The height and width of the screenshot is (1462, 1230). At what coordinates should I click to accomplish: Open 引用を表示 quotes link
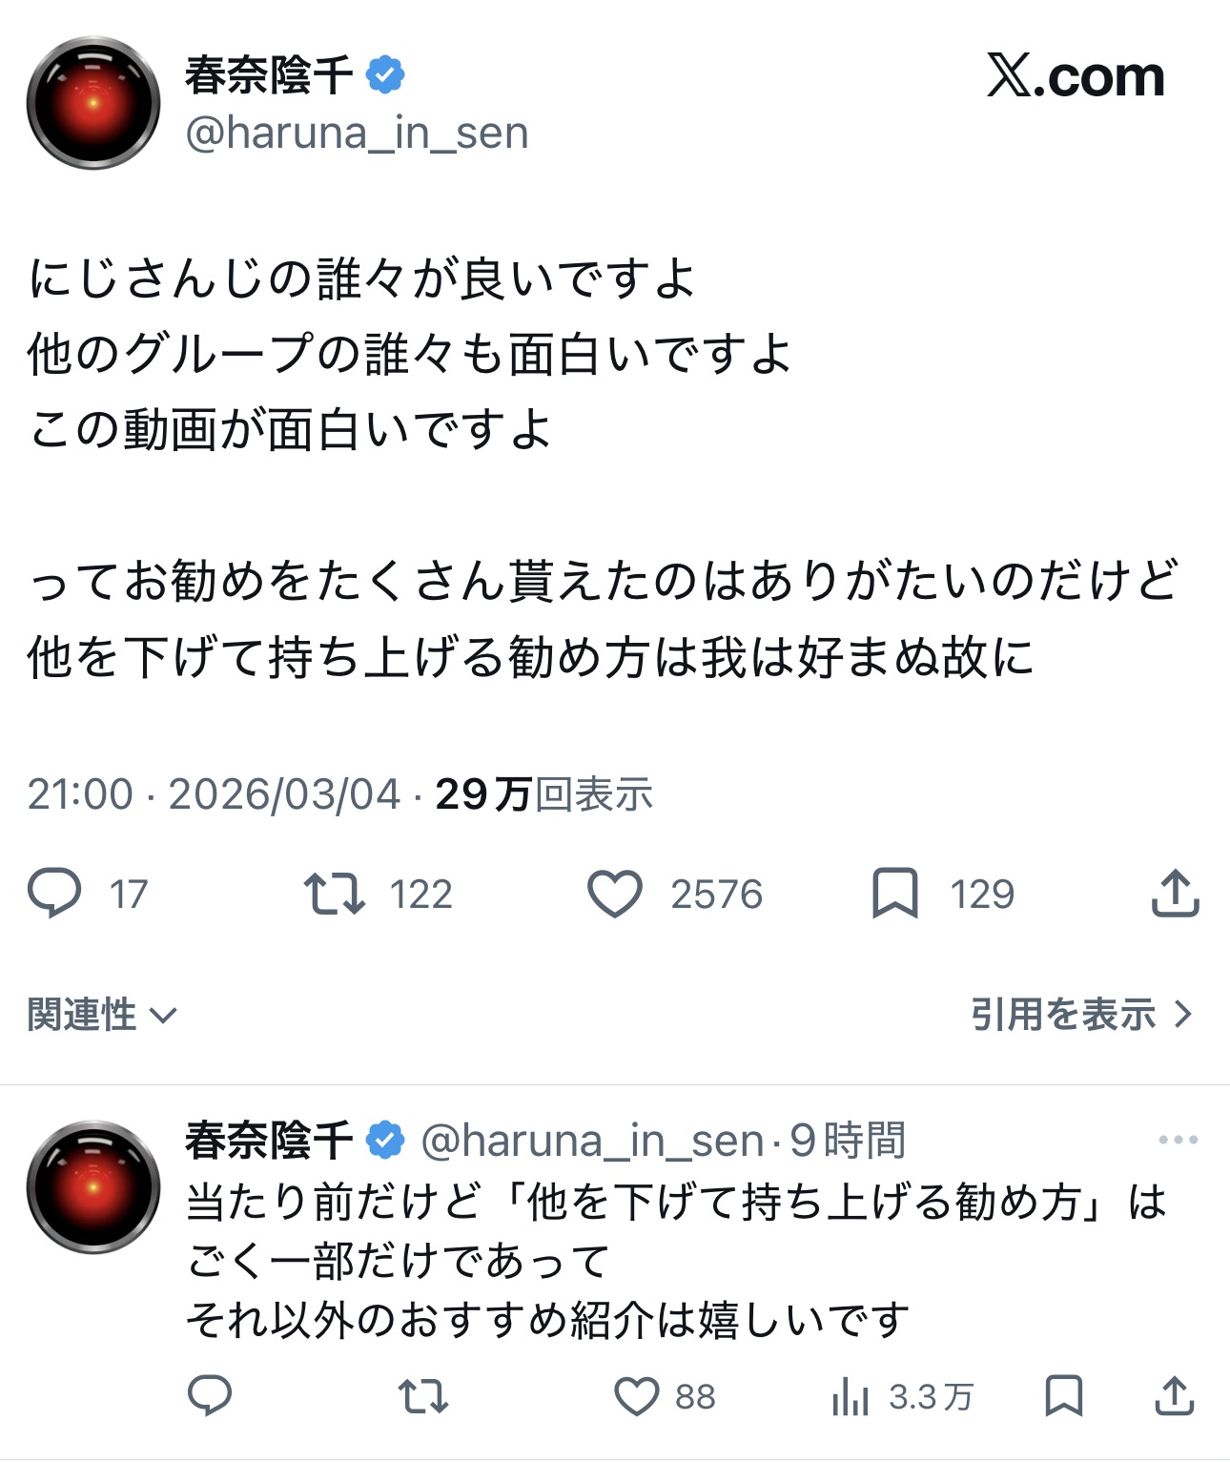1081,1014
